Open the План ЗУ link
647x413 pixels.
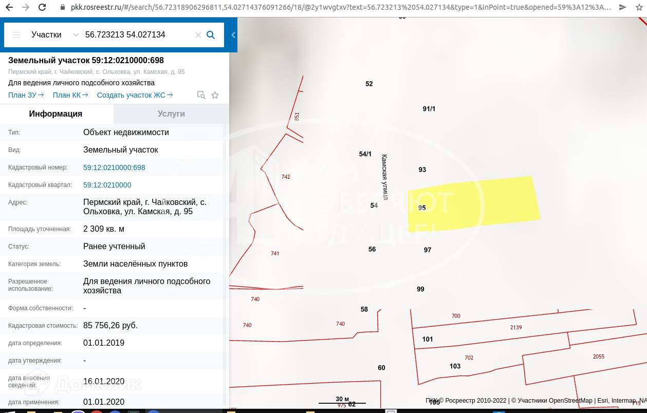26,95
